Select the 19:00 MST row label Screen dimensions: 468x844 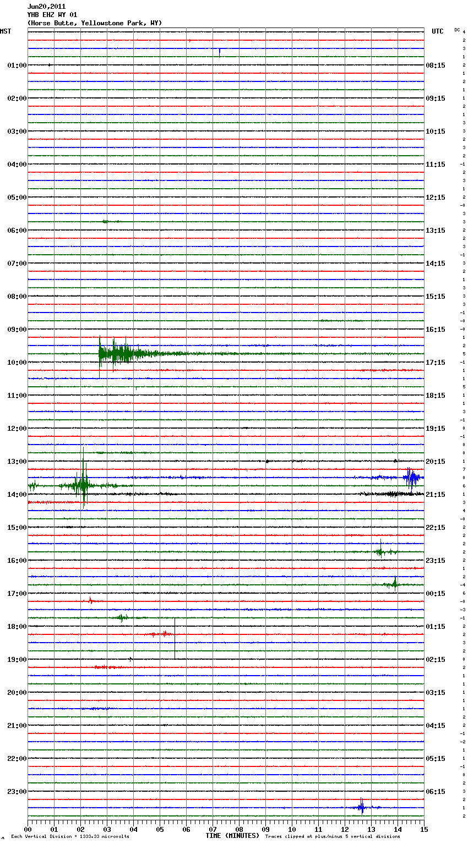[17, 660]
